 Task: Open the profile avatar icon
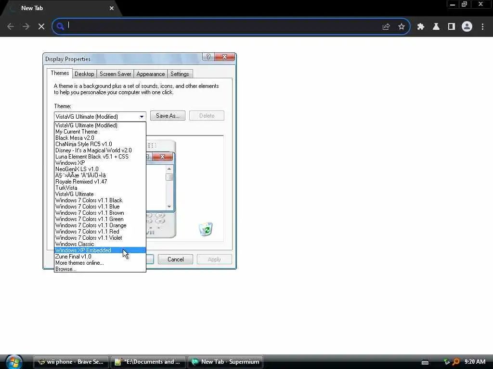(467, 27)
